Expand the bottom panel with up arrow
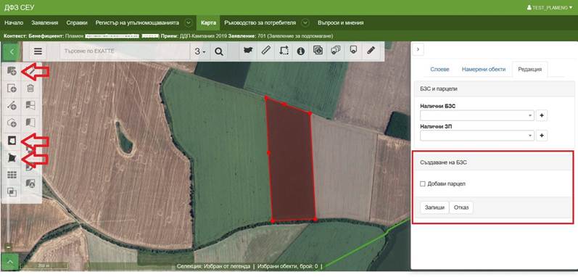The image size is (578, 277). 10,262
